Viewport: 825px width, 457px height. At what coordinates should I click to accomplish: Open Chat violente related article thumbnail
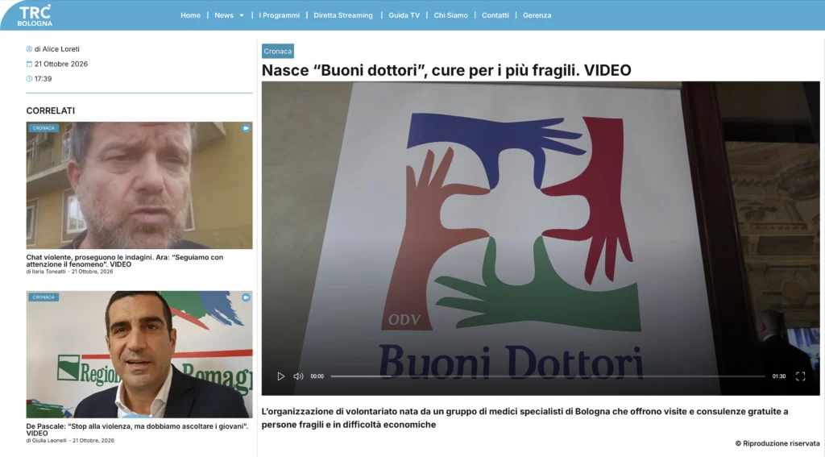139,185
